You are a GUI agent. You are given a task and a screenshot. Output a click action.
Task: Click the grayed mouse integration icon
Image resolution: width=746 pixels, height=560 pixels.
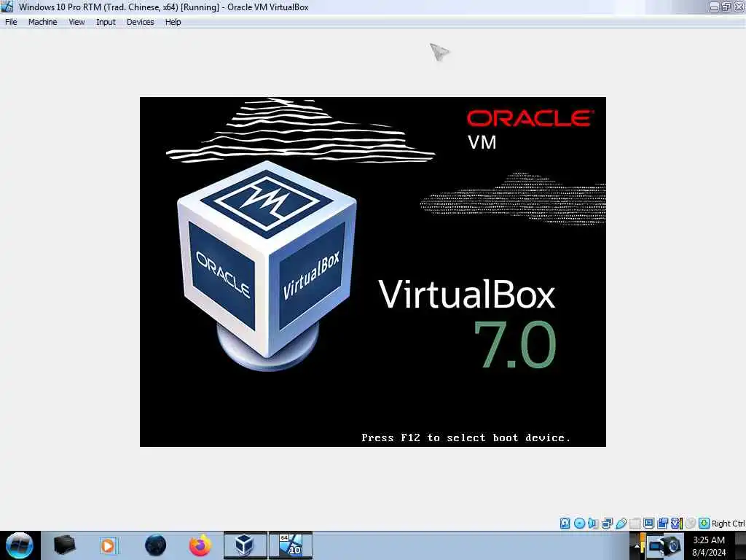tap(691, 524)
